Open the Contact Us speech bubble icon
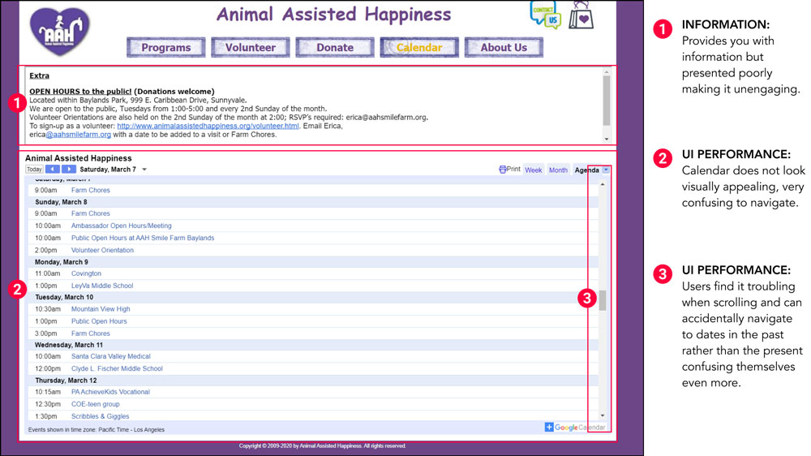811x456 pixels. [x=545, y=15]
